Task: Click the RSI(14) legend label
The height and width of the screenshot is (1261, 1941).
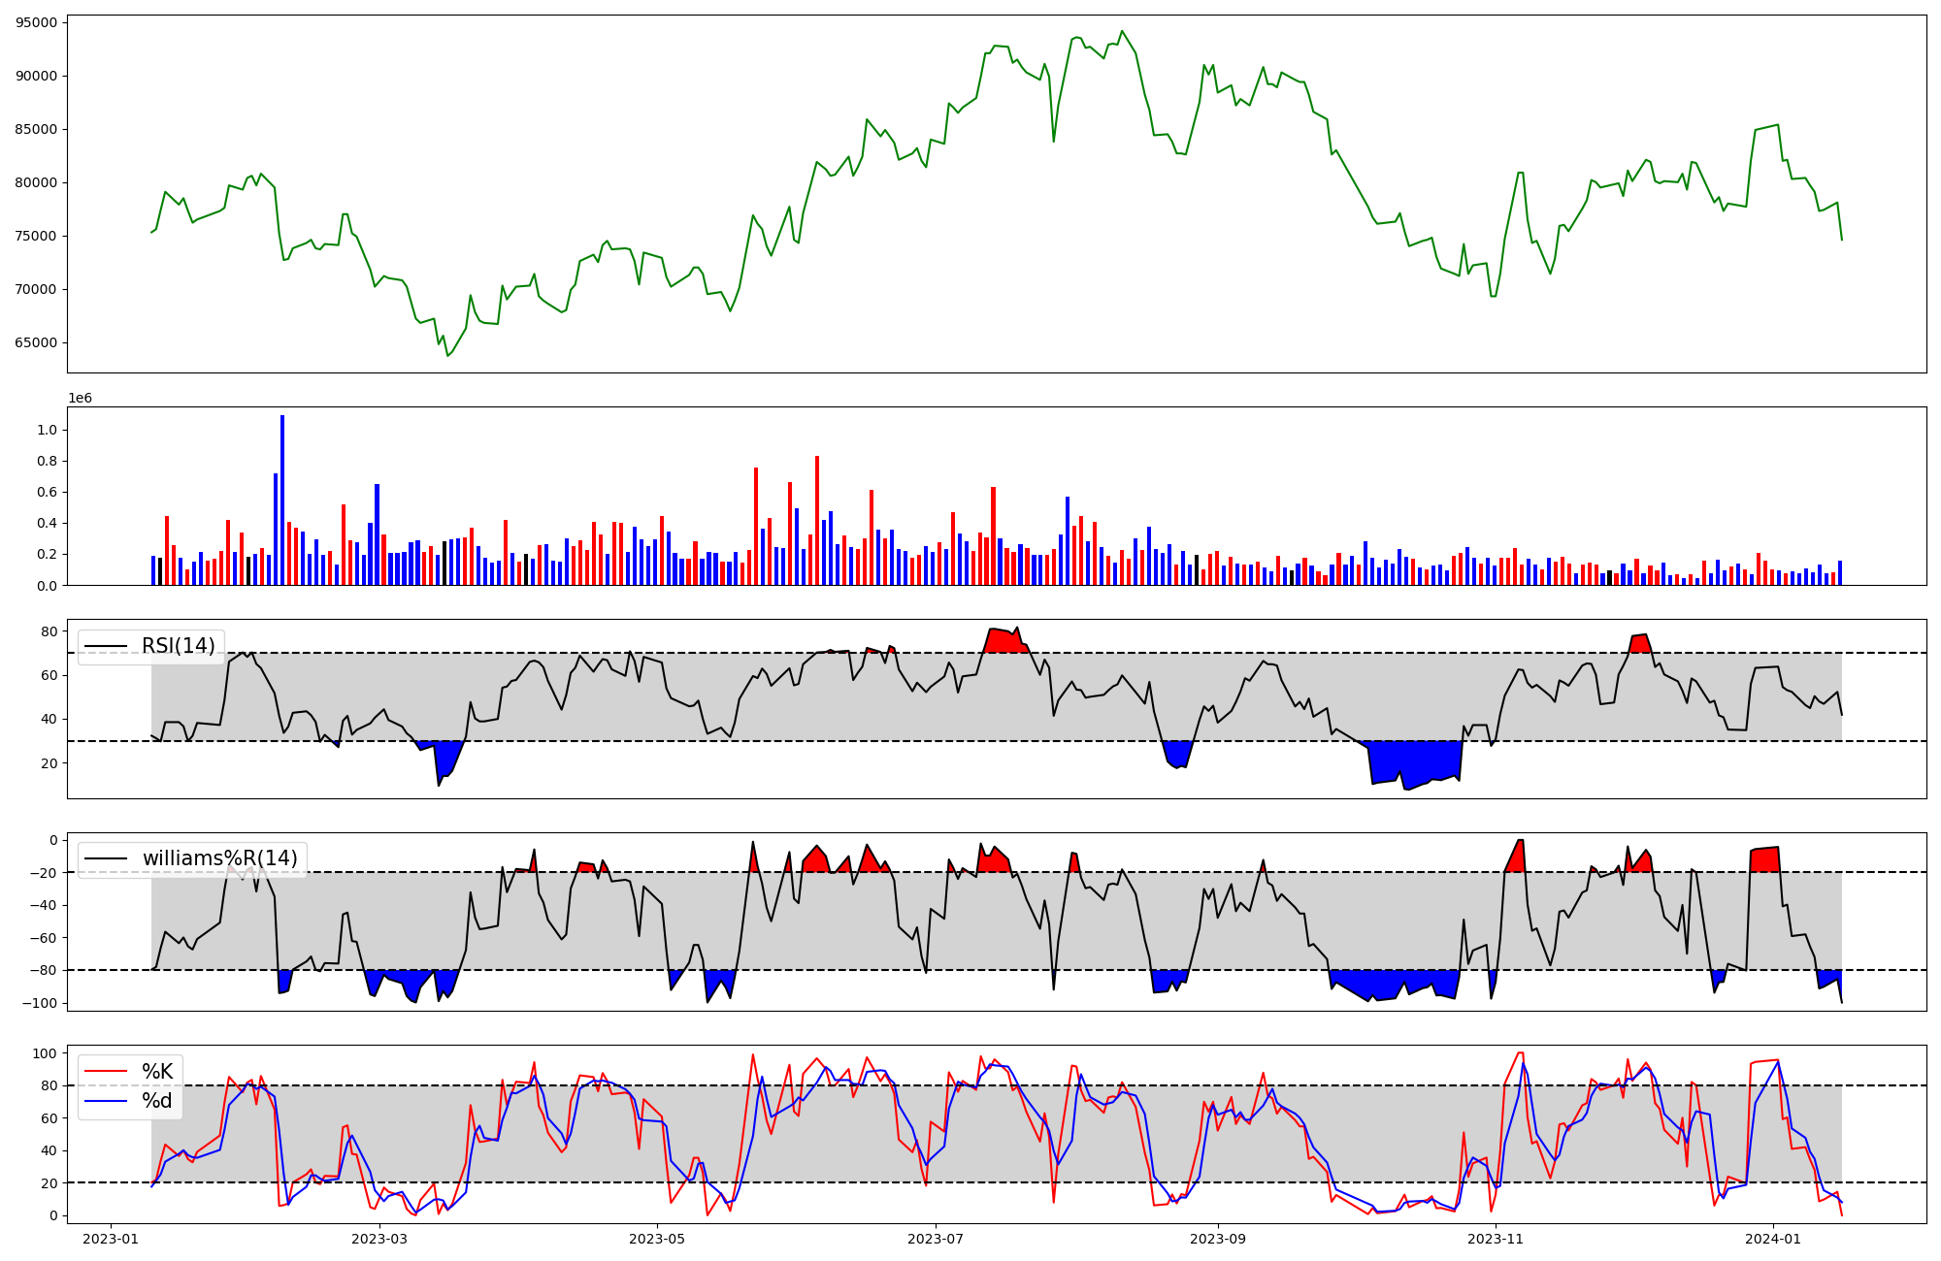Action: [x=178, y=646]
